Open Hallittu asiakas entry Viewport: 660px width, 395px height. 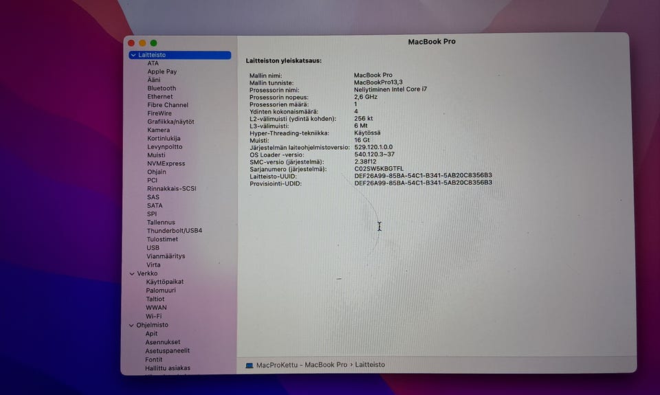(168, 368)
